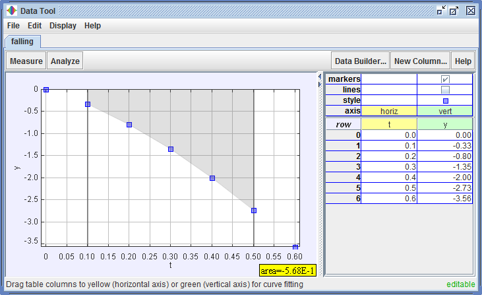Click the data point at t=0.40
The height and width of the screenshot is (295, 482).
[x=212, y=178]
